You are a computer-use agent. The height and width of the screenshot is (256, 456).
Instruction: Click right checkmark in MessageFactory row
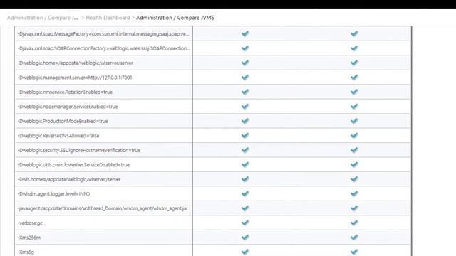354,33
